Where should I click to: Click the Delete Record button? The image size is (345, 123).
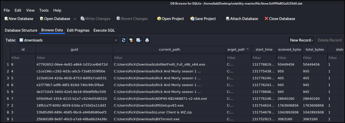click(x=330, y=40)
